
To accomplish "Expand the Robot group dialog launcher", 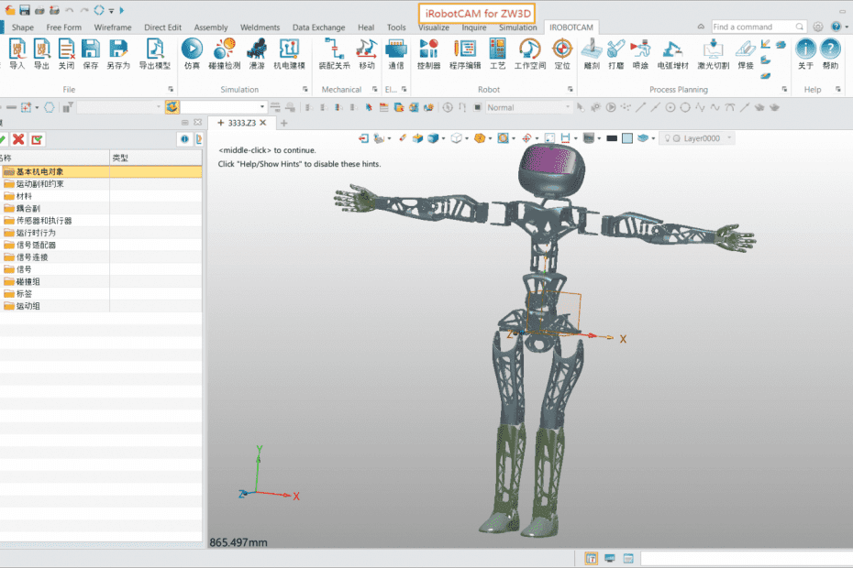I will [570, 90].
